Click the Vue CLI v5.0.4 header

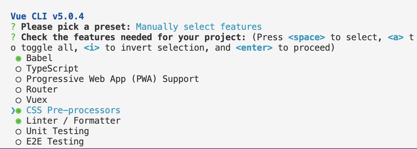[x=47, y=16]
